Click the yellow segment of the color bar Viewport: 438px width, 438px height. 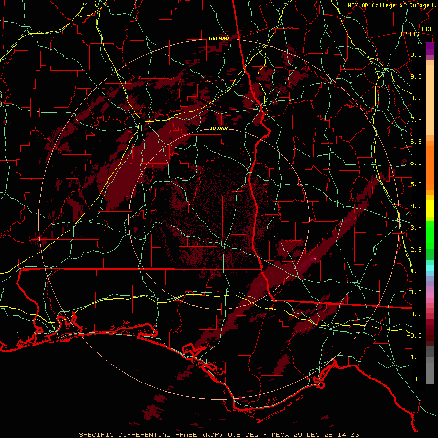click(x=430, y=208)
